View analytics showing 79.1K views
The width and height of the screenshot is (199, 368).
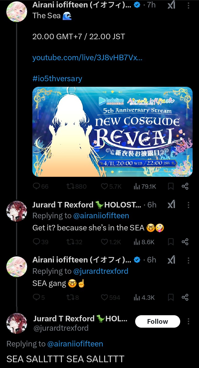pyautogui.click(x=145, y=186)
